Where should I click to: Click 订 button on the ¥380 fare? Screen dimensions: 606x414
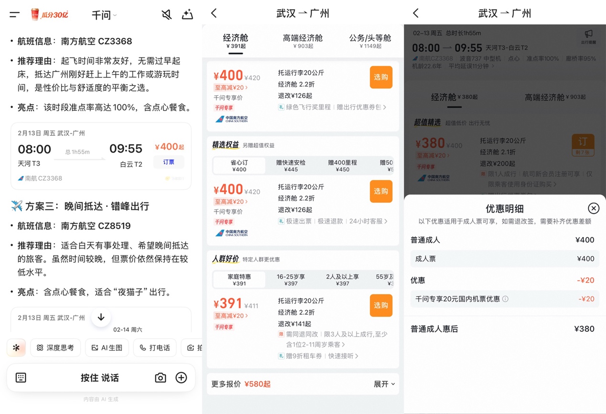583,145
